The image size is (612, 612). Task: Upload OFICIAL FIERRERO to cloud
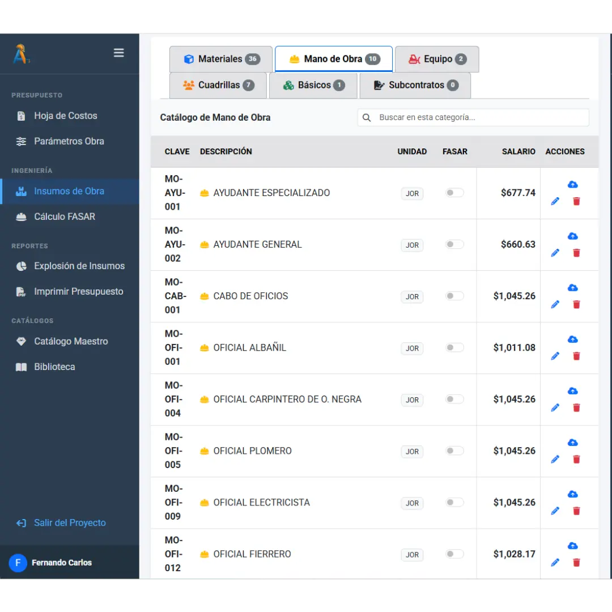(572, 546)
